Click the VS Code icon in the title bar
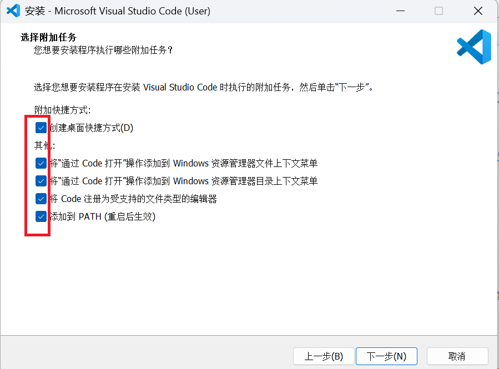Screen dimensions: 499x369 pyautogui.click(x=13, y=11)
